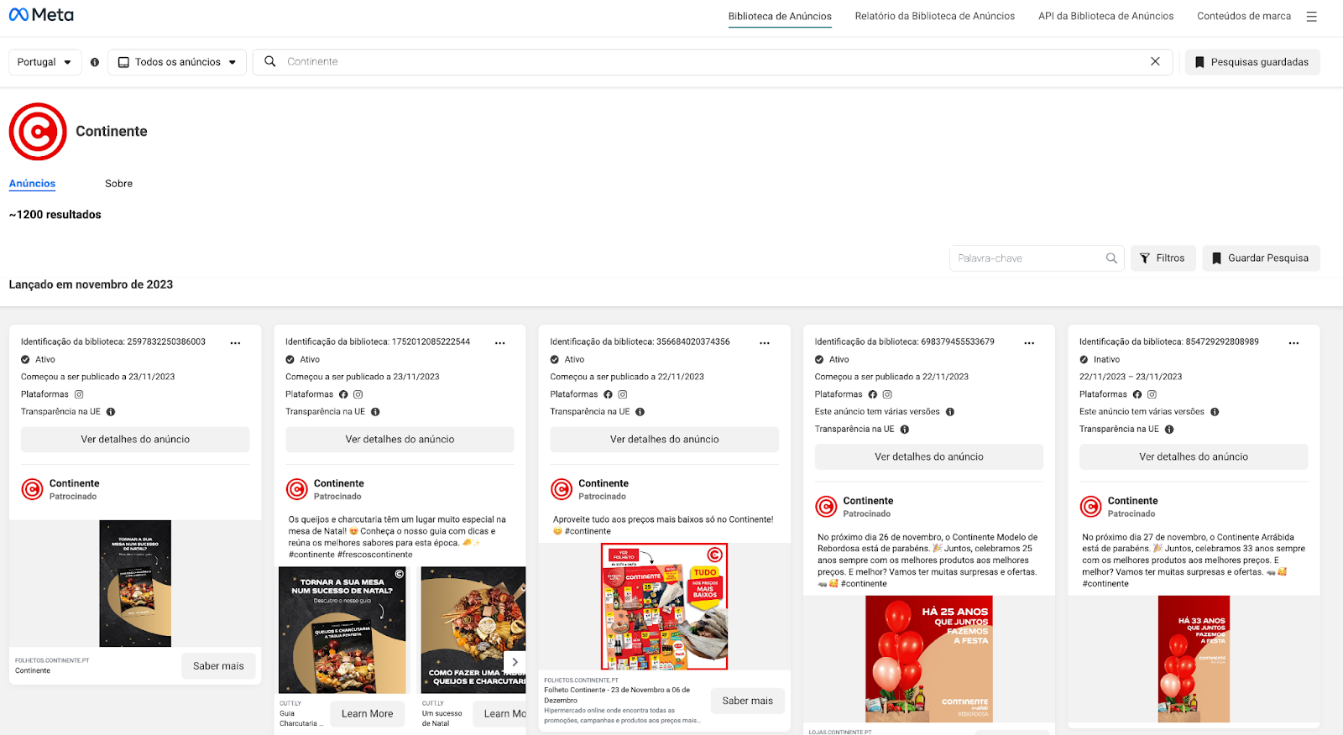The height and width of the screenshot is (735, 1343).
Task: Open Pesquisas guardadas
Action: point(1252,62)
